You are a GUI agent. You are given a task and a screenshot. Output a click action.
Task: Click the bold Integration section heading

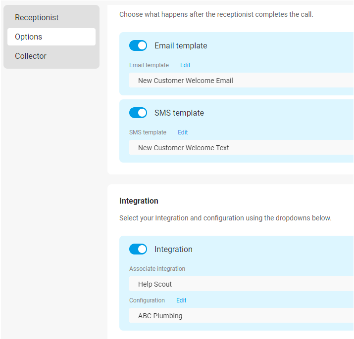139,201
